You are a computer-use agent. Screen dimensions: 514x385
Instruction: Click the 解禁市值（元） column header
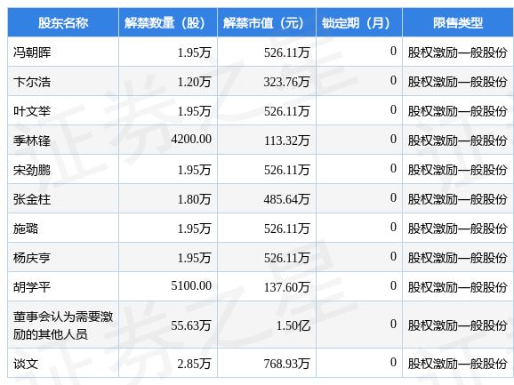267,23
